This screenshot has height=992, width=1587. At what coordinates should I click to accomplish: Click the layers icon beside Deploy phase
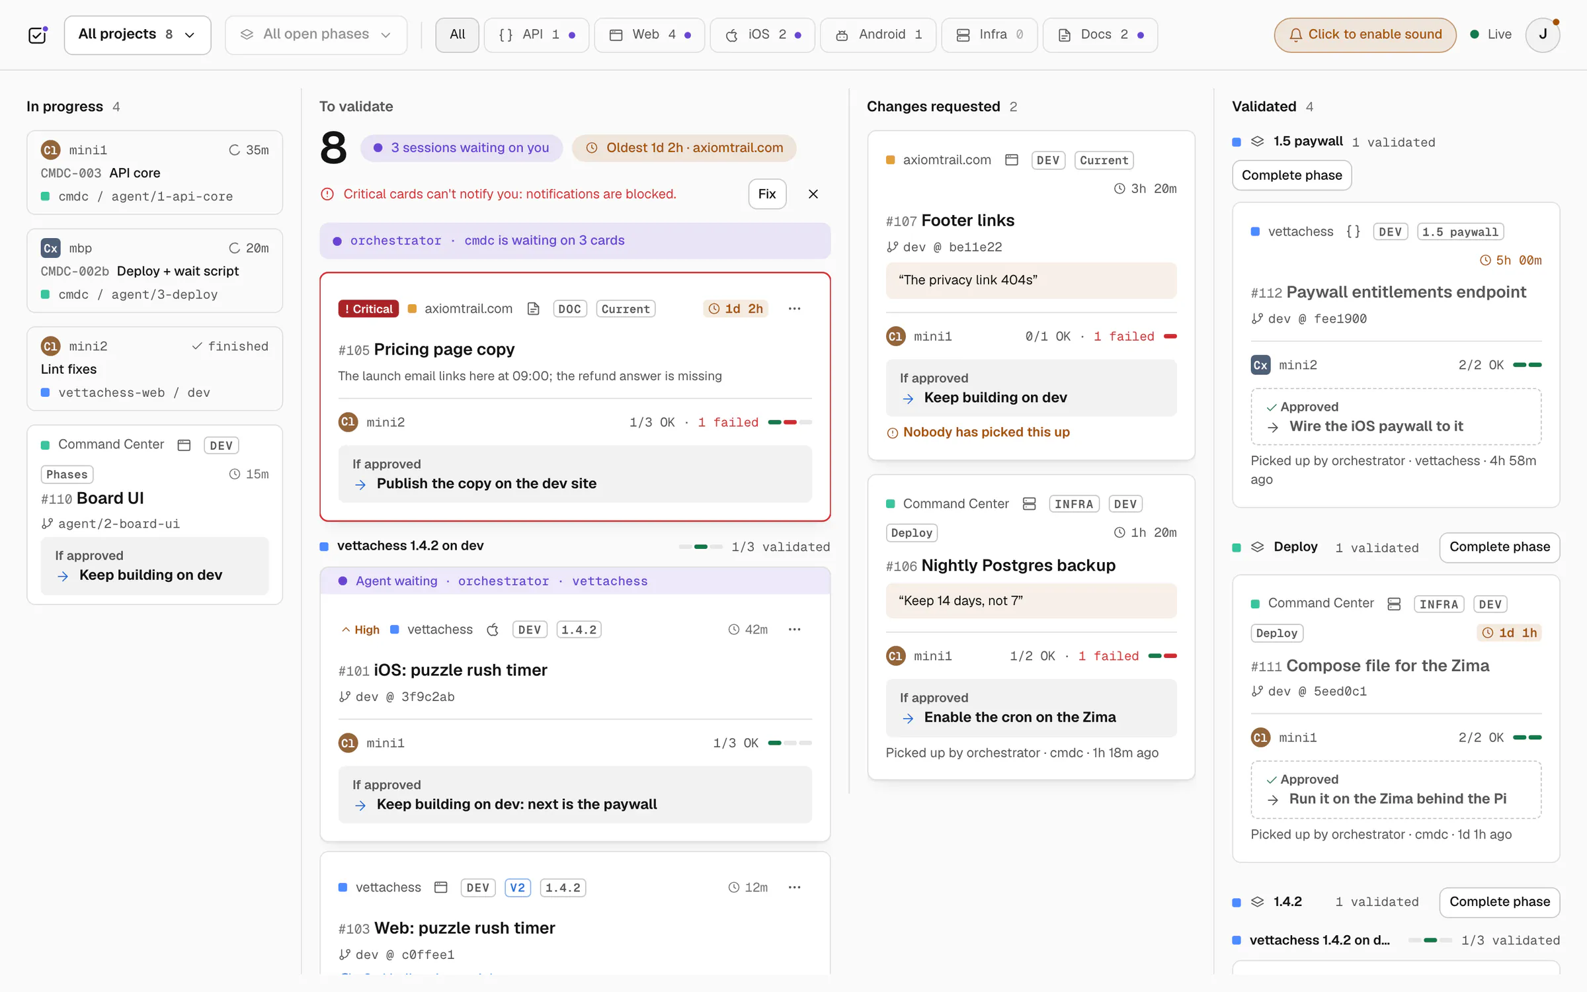coord(1258,547)
